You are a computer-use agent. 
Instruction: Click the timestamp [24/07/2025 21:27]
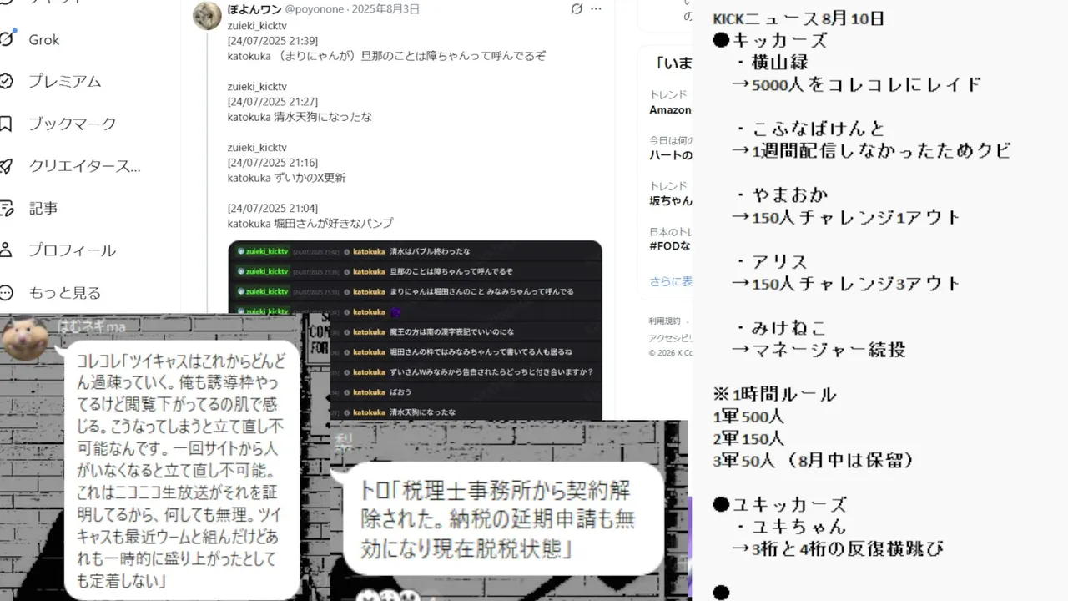coord(273,102)
